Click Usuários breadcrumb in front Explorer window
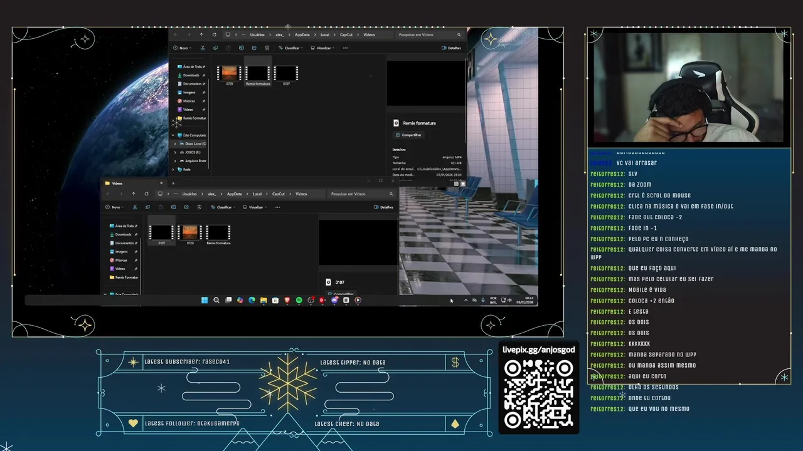Image resolution: width=803 pixels, height=451 pixels. point(189,194)
